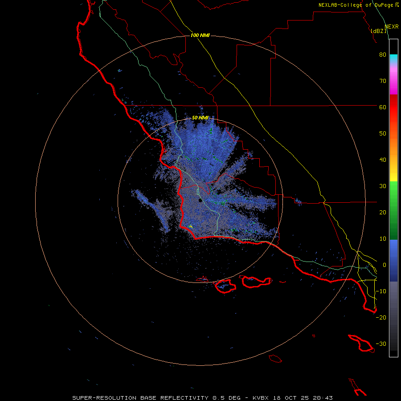The image size is (401, 401).
Task: Click the 20 dBZ scale value
Action: coord(383,213)
